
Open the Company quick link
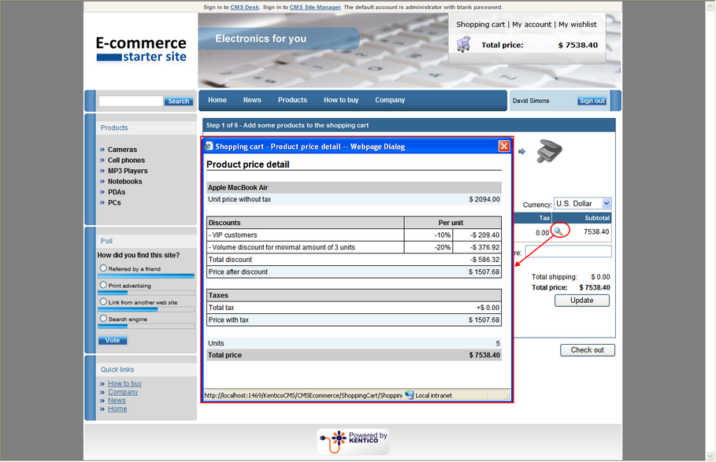123,392
